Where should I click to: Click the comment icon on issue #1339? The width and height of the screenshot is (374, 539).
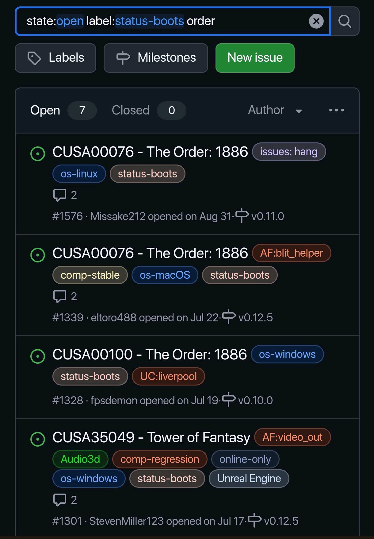pos(60,296)
